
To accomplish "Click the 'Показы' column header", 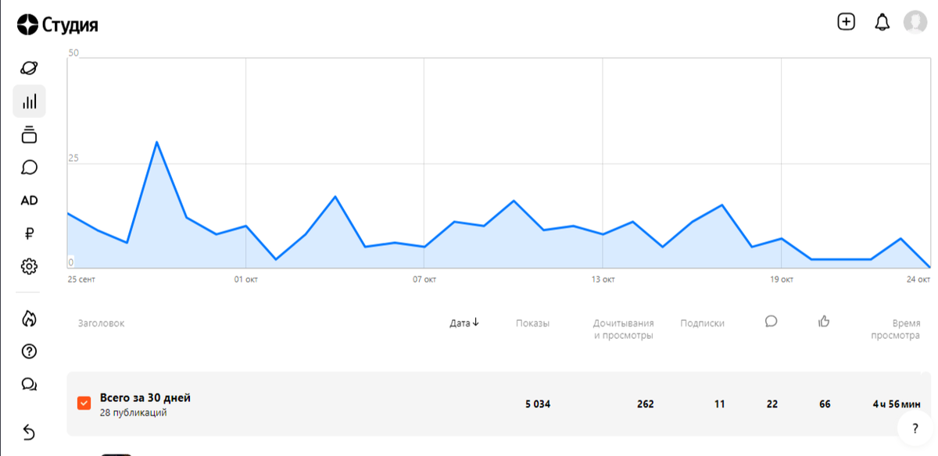I will coord(532,323).
